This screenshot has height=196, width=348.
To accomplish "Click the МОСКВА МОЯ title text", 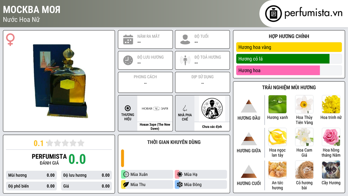I will tap(32, 10).
